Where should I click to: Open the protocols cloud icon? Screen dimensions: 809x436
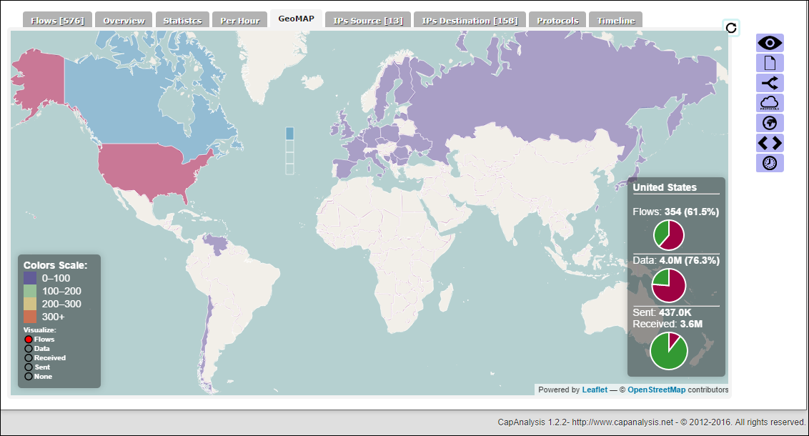(770, 103)
